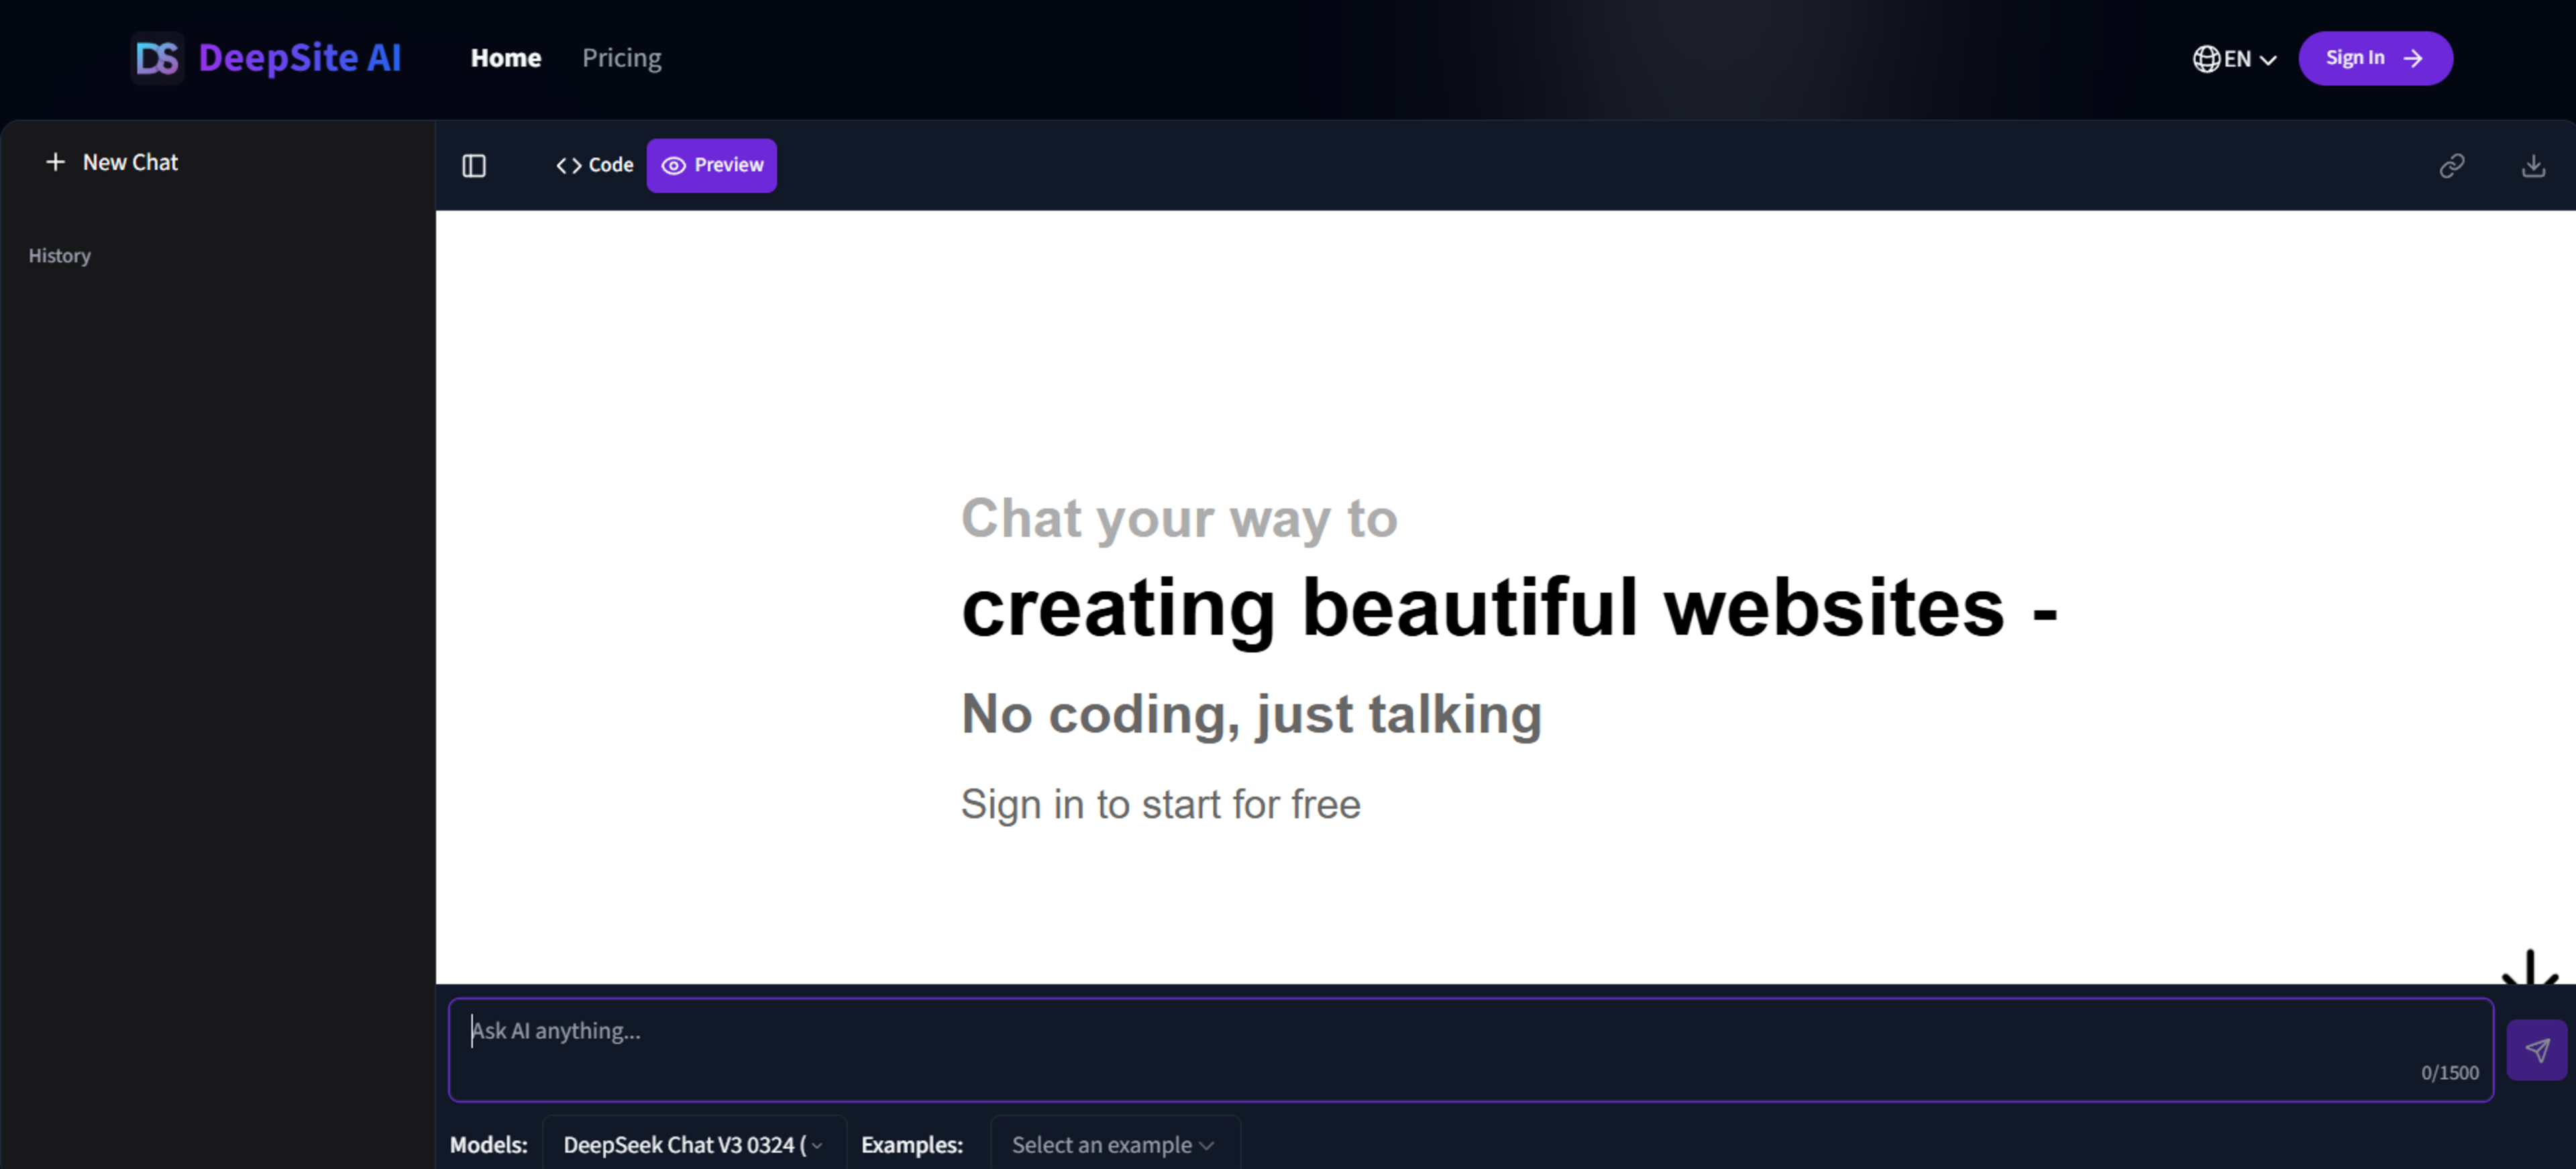Click the scroll-down arrow icon
This screenshot has height=1169, width=2576.
[2529, 968]
